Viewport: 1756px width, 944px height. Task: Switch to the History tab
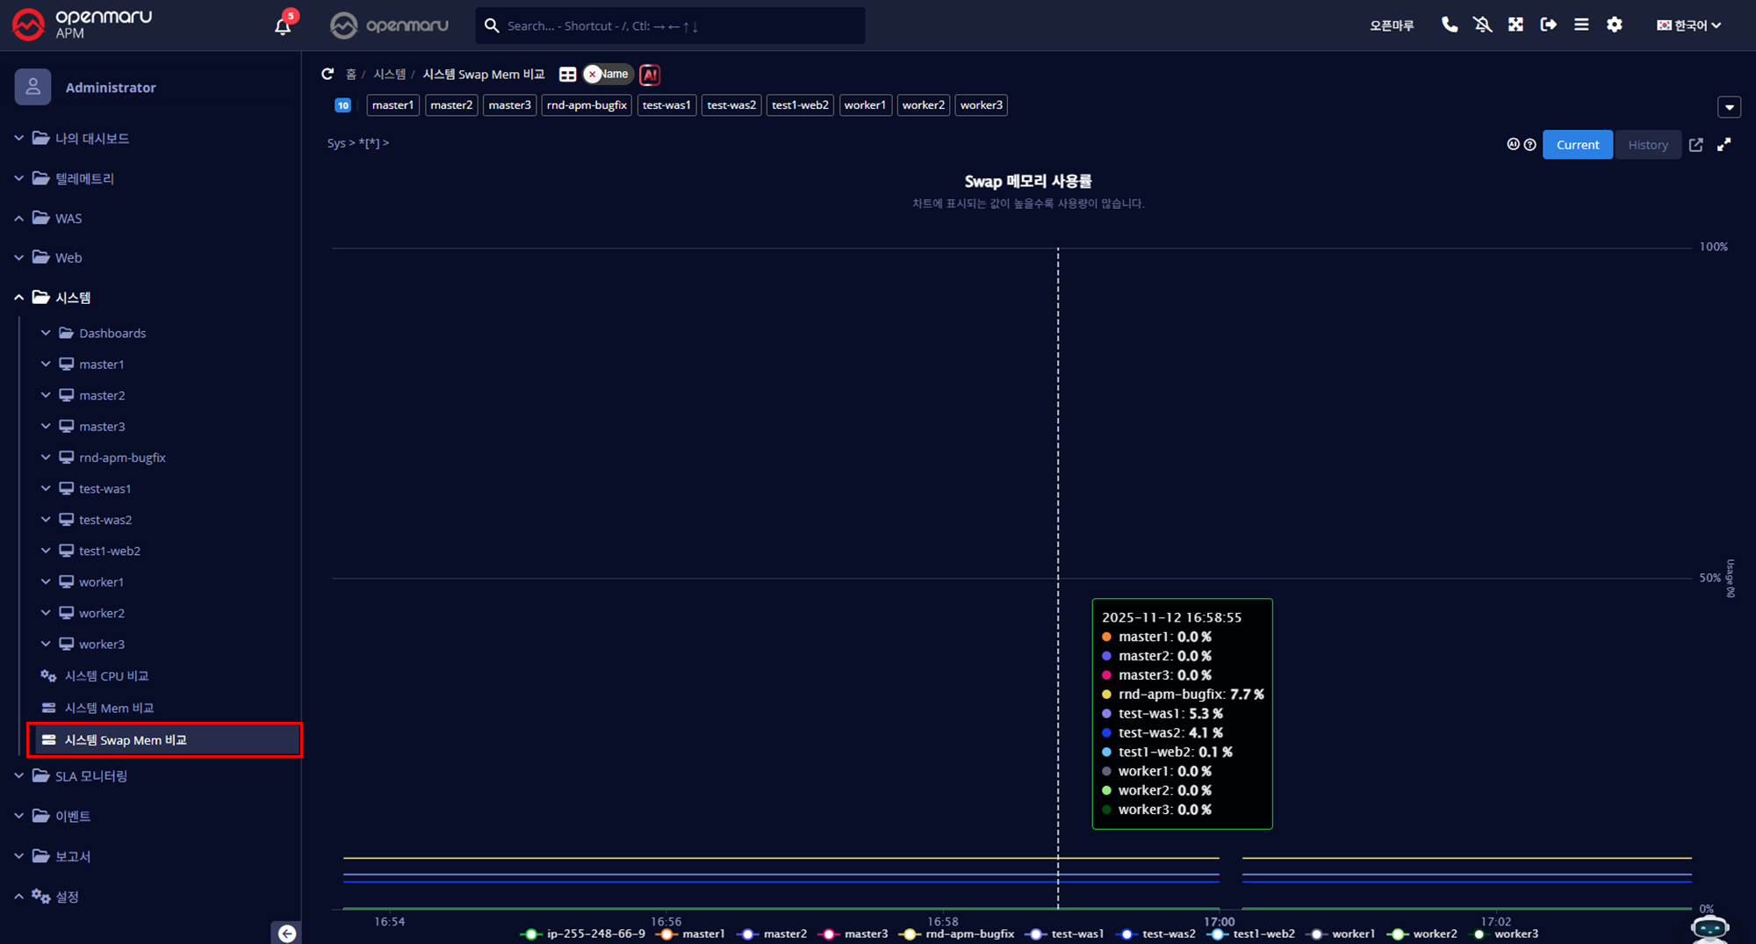[1647, 145]
